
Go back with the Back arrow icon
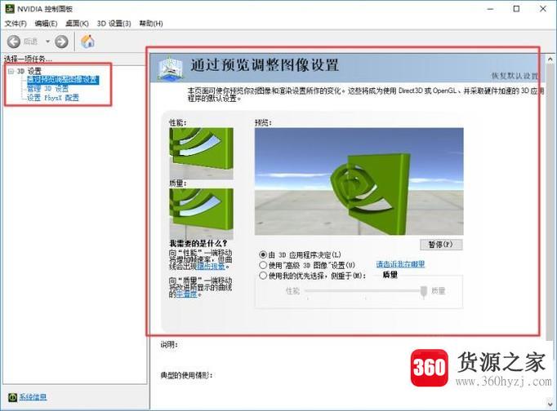(14, 42)
